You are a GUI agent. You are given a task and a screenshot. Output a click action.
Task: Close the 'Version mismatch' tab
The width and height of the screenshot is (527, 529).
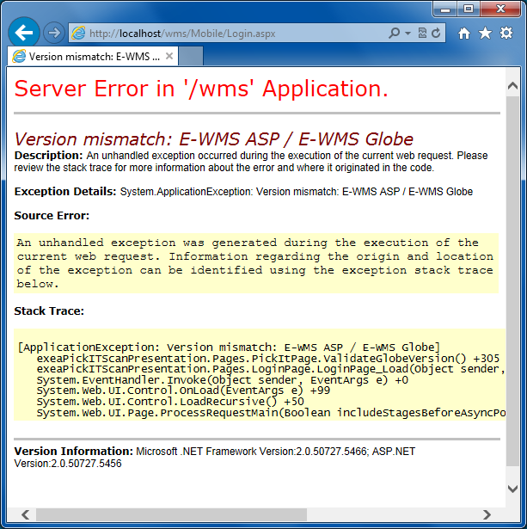point(169,57)
